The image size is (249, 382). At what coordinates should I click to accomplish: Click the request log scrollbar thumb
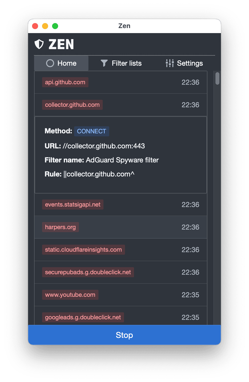tap(217, 78)
